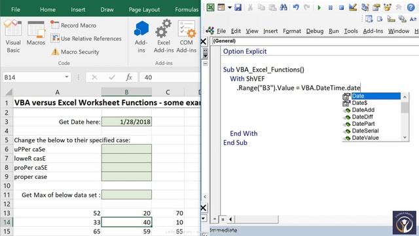Open the blue Add-ins button

click(141, 37)
